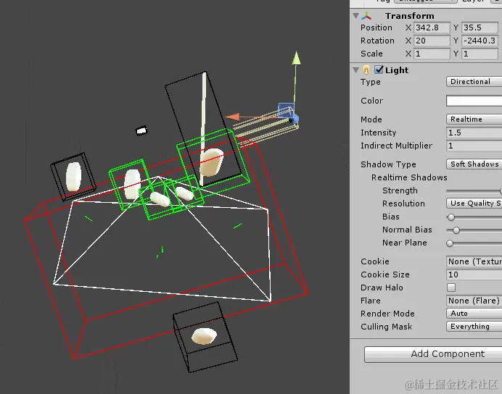Viewport: 502px width, 394px height.
Task: Edit the Intensity field 1.5
Action: [x=474, y=133]
